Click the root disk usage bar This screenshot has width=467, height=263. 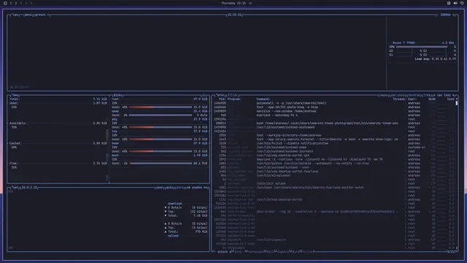tap(161, 107)
